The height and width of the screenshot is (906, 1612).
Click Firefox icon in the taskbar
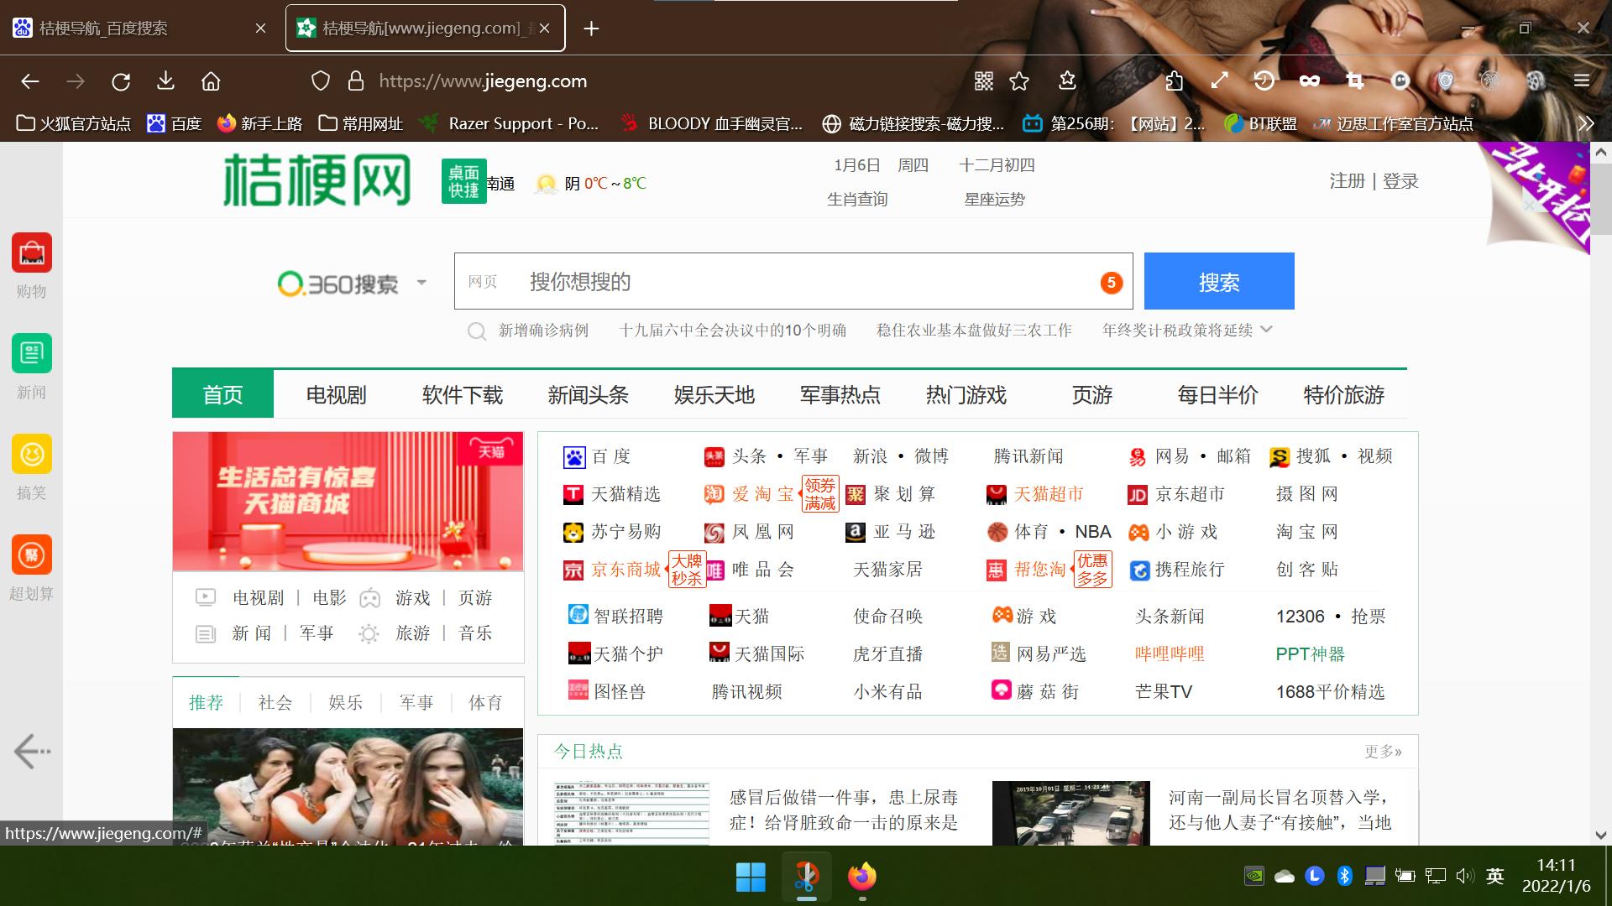(x=863, y=876)
